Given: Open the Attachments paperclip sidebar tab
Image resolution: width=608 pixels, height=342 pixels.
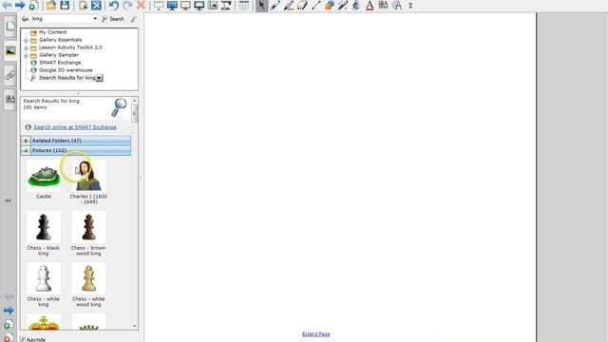Looking at the screenshot, I should [x=10, y=75].
